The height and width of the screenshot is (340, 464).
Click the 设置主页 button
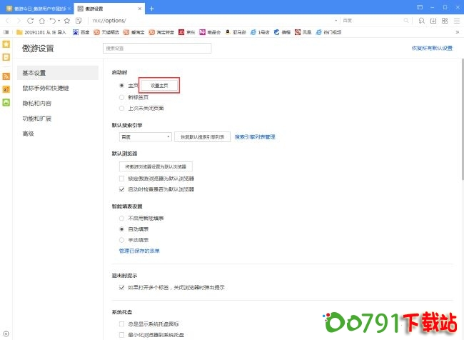[158, 85]
